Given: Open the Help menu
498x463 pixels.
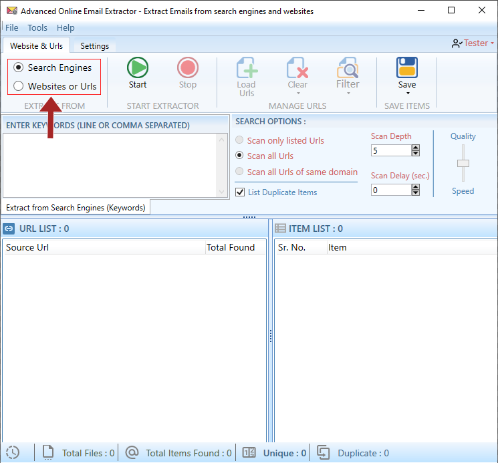Looking at the screenshot, I should 66,28.
